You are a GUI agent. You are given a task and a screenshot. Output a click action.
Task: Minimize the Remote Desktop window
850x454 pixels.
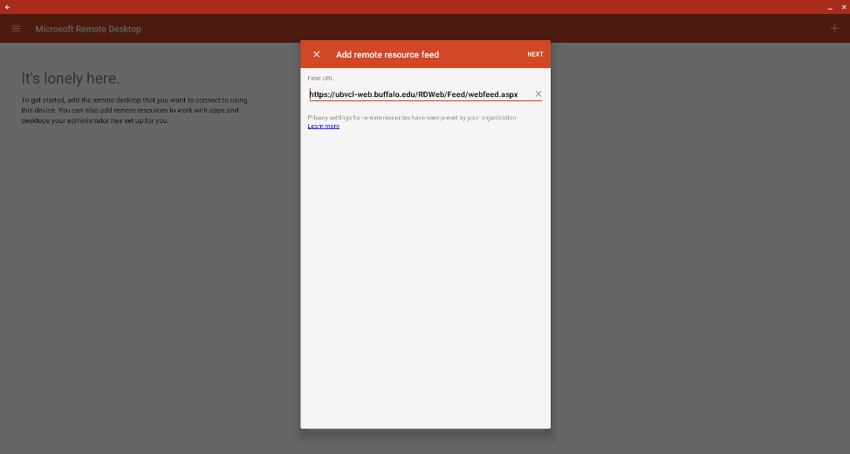click(x=829, y=7)
